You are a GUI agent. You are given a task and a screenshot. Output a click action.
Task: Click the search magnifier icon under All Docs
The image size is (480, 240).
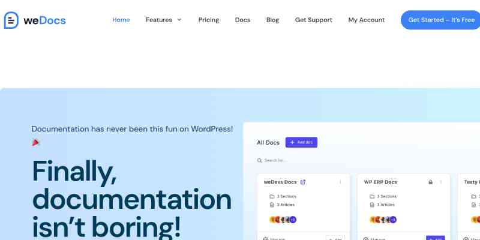coord(259,160)
